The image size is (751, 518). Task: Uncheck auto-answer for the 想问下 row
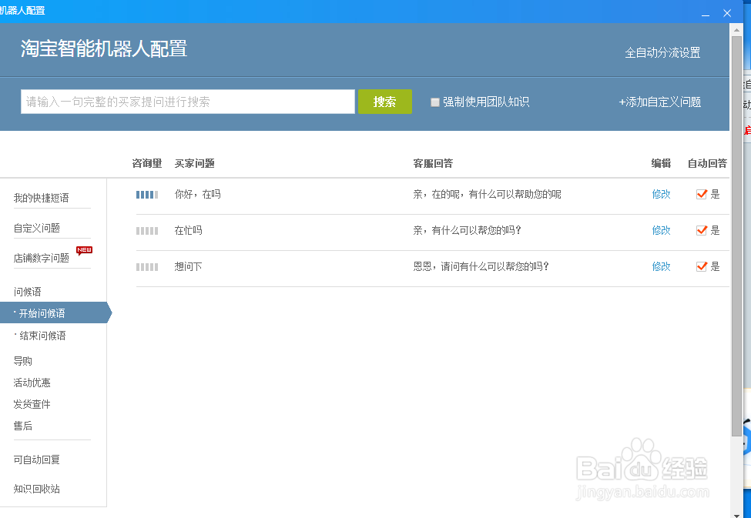701,266
